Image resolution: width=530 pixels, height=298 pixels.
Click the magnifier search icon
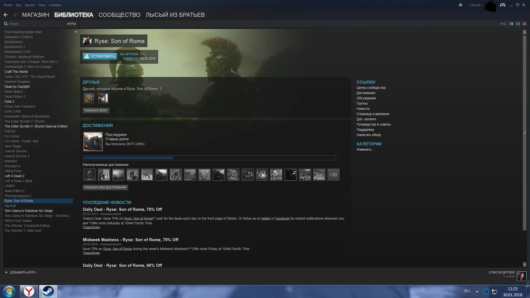[x=6, y=24]
